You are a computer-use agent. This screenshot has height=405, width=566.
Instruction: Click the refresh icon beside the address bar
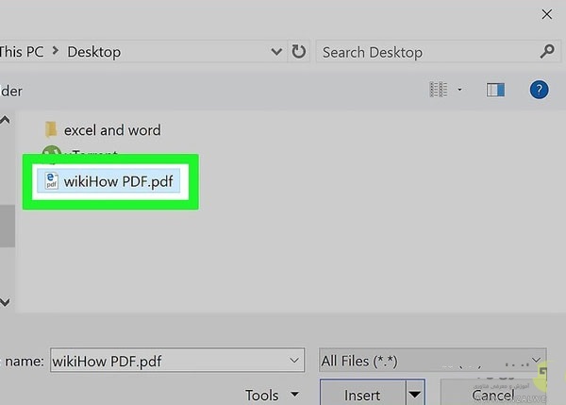coord(299,52)
